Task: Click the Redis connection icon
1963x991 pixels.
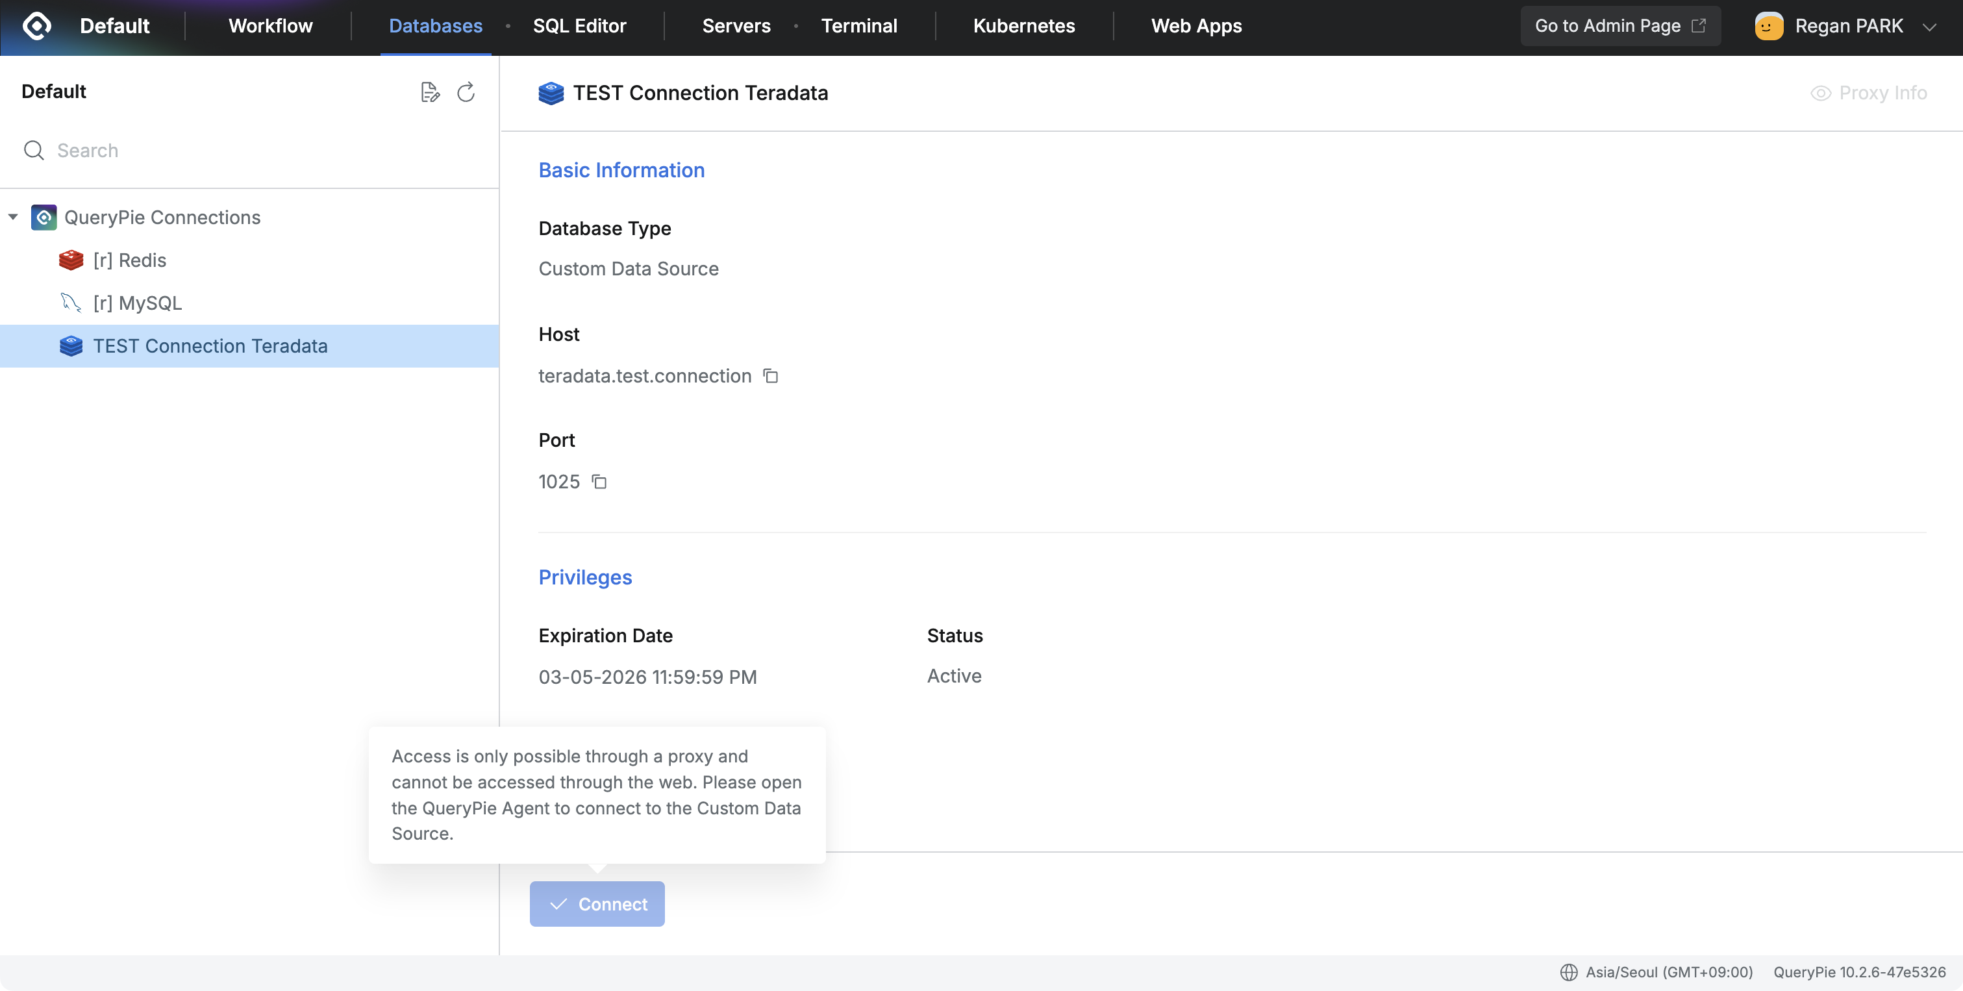Action: (71, 260)
